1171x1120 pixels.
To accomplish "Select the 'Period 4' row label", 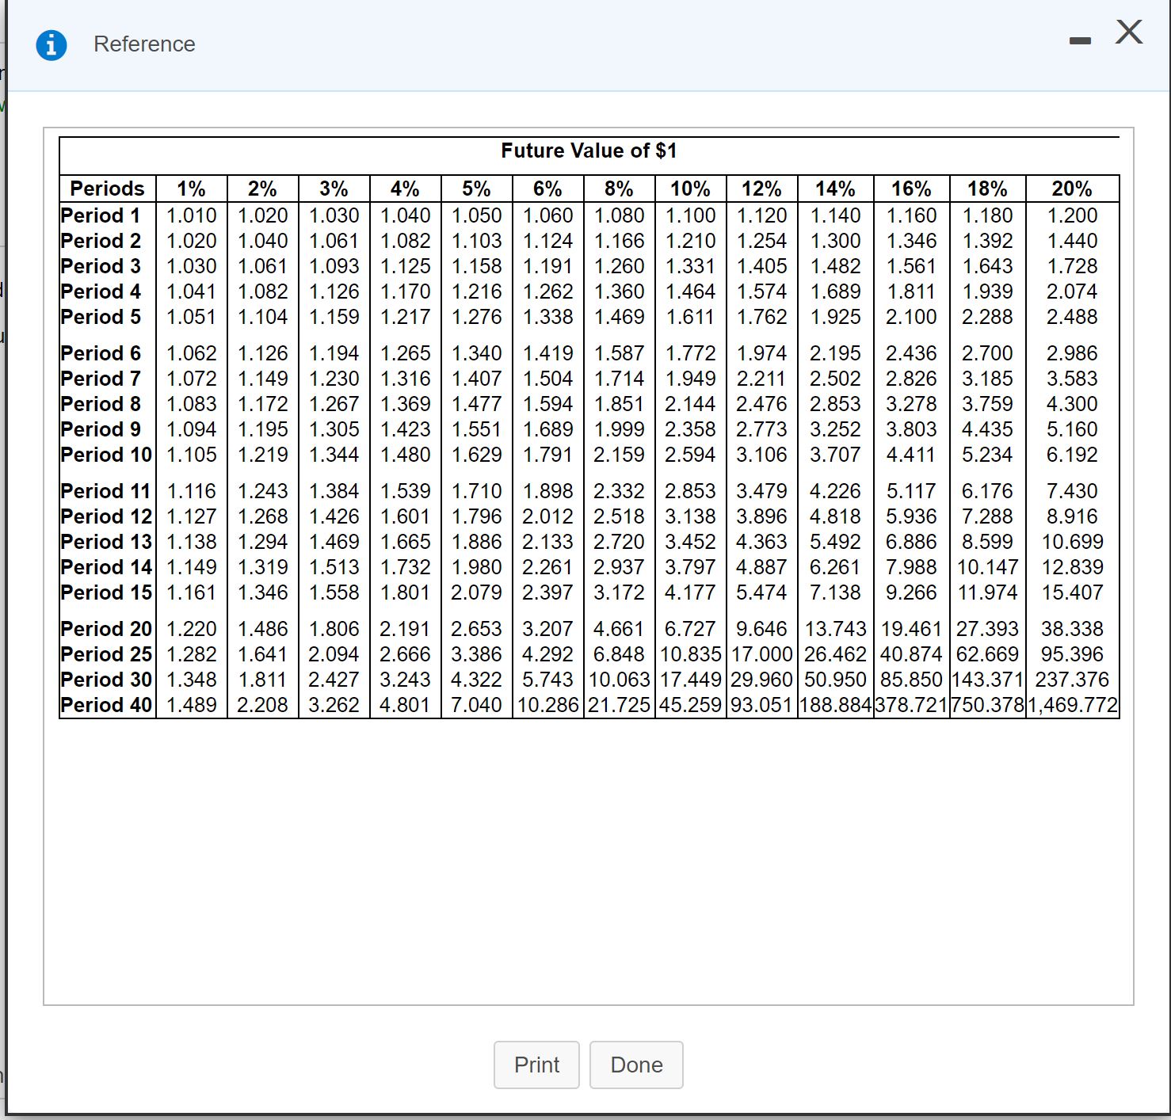I will tap(101, 291).
